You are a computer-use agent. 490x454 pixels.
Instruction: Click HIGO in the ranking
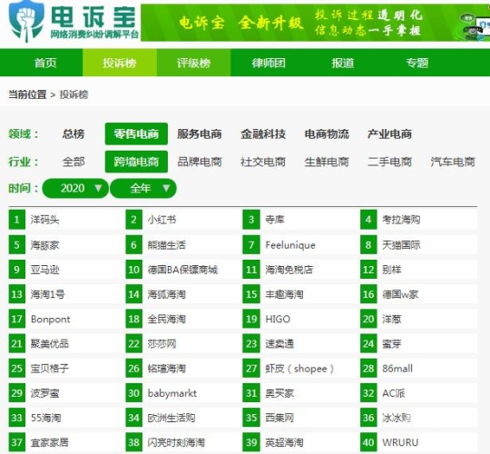pyautogui.click(x=278, y=320)
